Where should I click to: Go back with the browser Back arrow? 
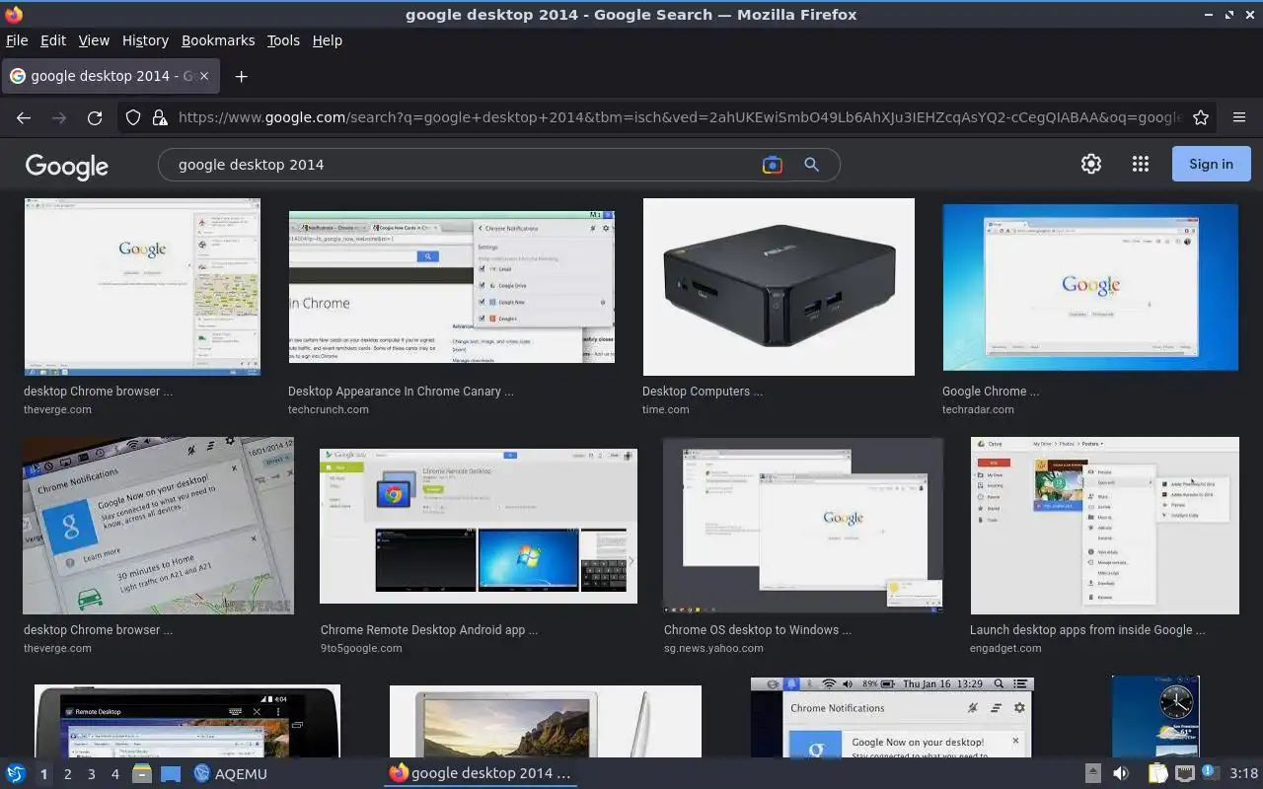point(24,117)
